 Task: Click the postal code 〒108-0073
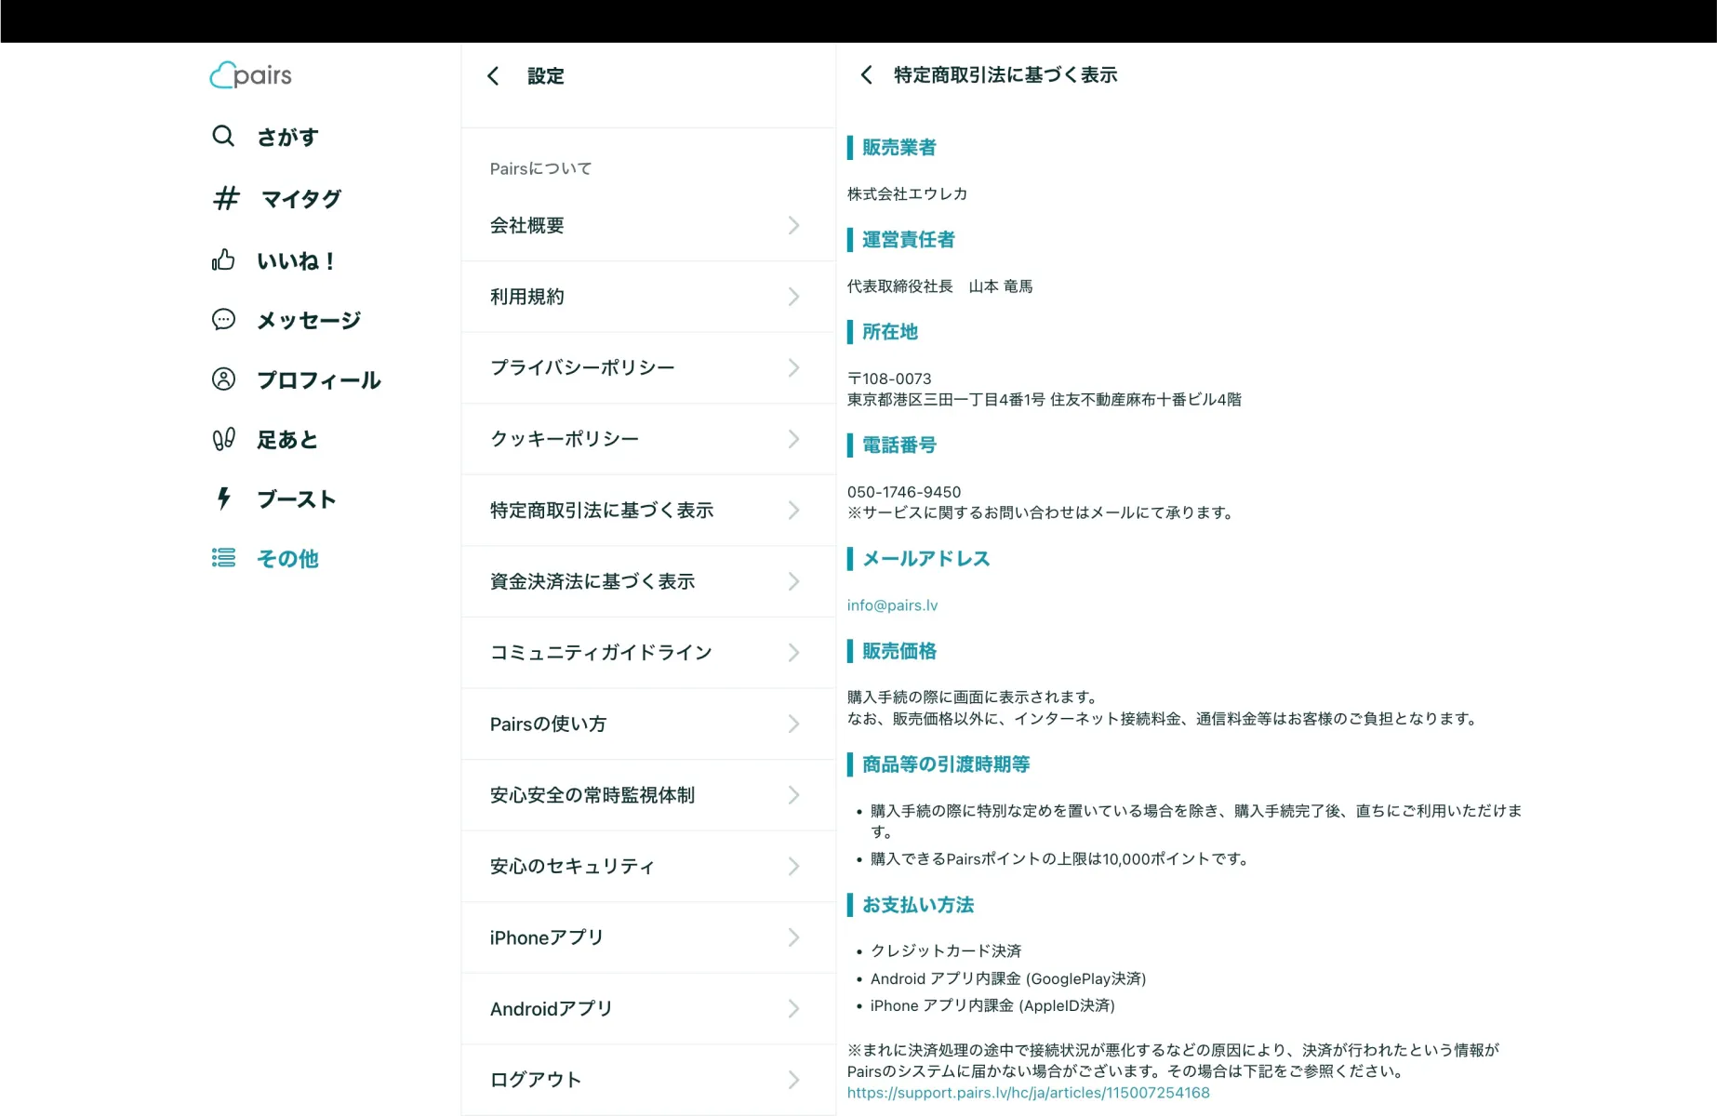889,379
